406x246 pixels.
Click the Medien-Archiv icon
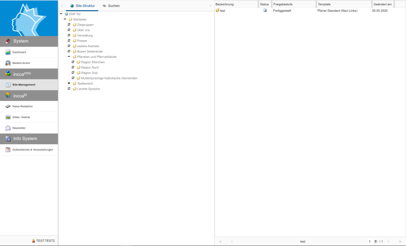pos(8,63)
